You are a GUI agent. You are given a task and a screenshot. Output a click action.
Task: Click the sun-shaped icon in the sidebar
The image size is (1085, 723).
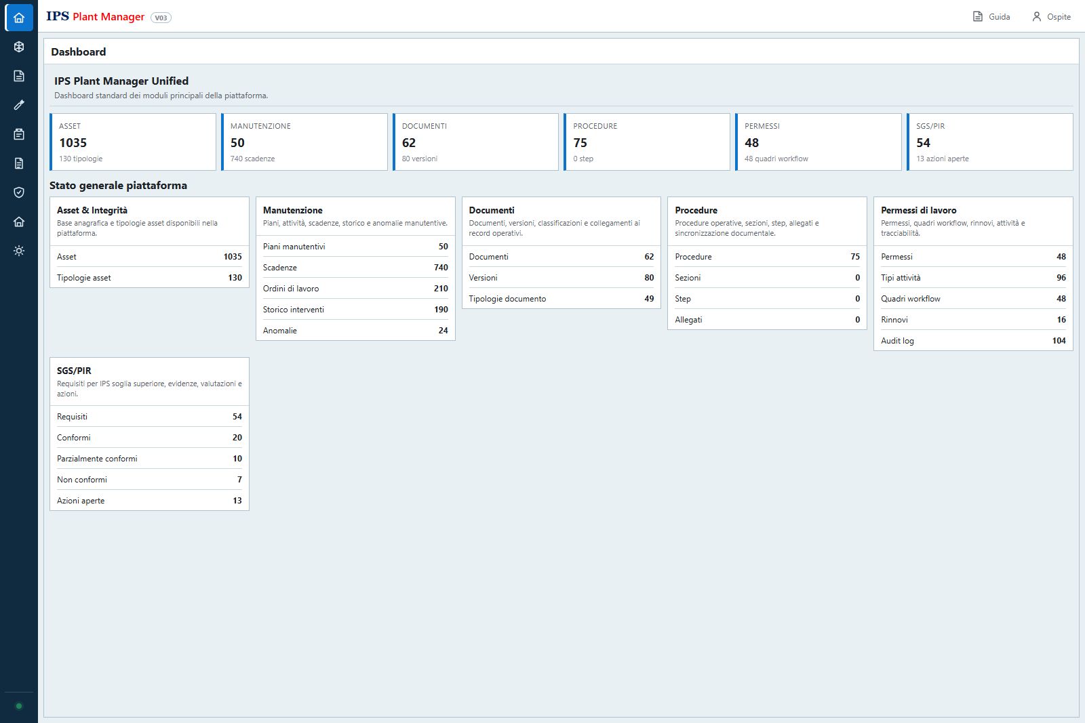click(x=19, y=251)
